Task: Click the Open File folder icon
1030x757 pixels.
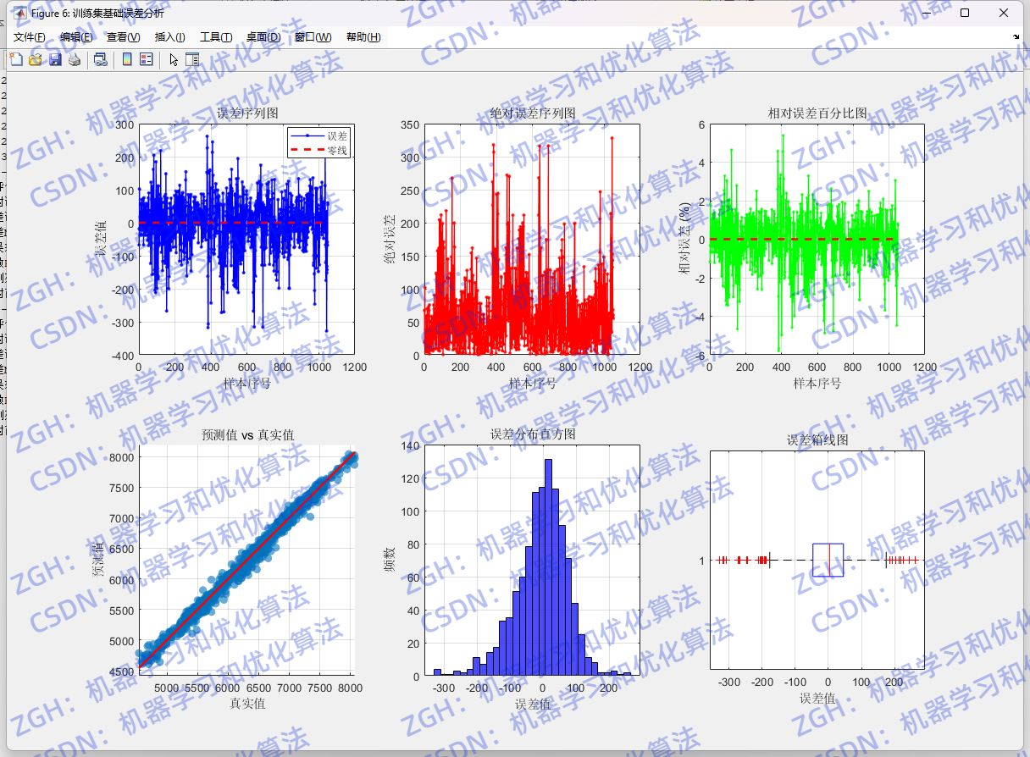Action: [x=36, y=59]
